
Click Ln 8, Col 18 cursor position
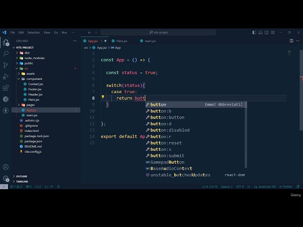[x=210, y=187]
